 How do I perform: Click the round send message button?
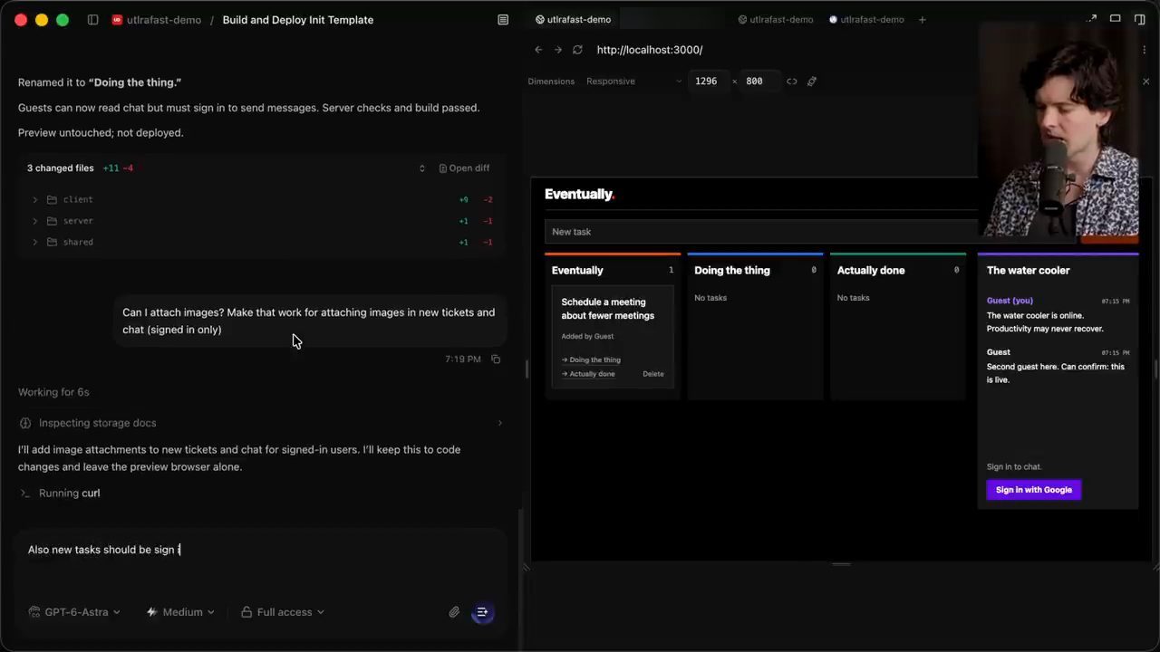[482, 612]
